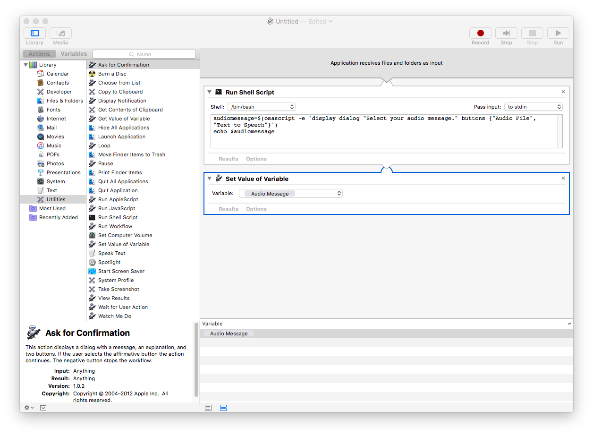
Task: Show Results of Set Value of Variable
Action: tap(229, 209)
